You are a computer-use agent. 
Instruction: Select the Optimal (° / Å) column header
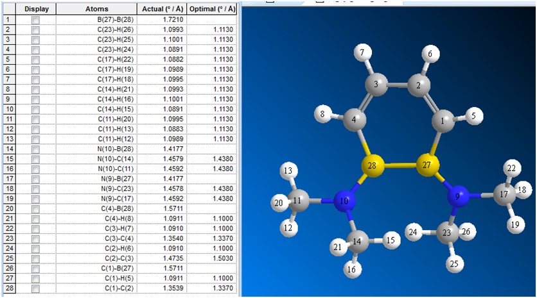(211, 10)
